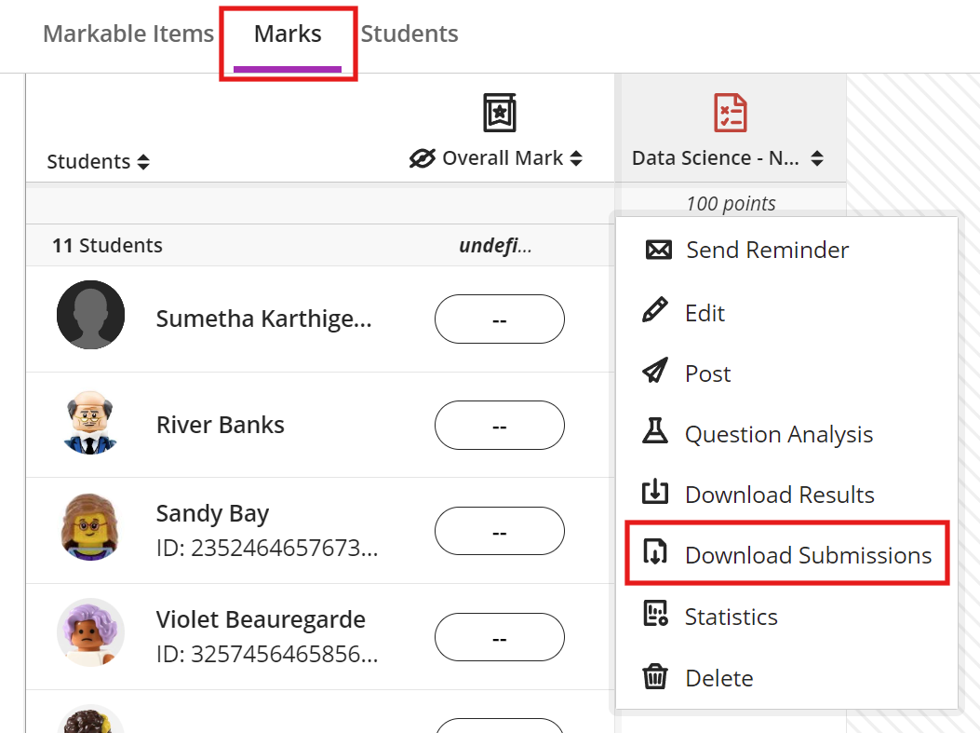Screen dimensions: 980x733
Task: Click the Question Analysis flask icon
Action: (x=655, y=431)
